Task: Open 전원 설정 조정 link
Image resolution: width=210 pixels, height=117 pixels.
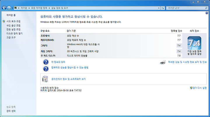Action: (13, 29)
